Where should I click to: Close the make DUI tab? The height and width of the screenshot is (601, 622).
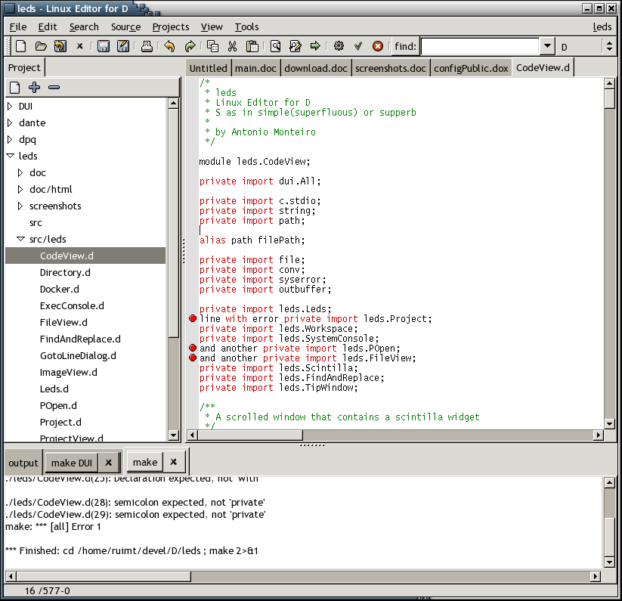[x=108, y=463]
